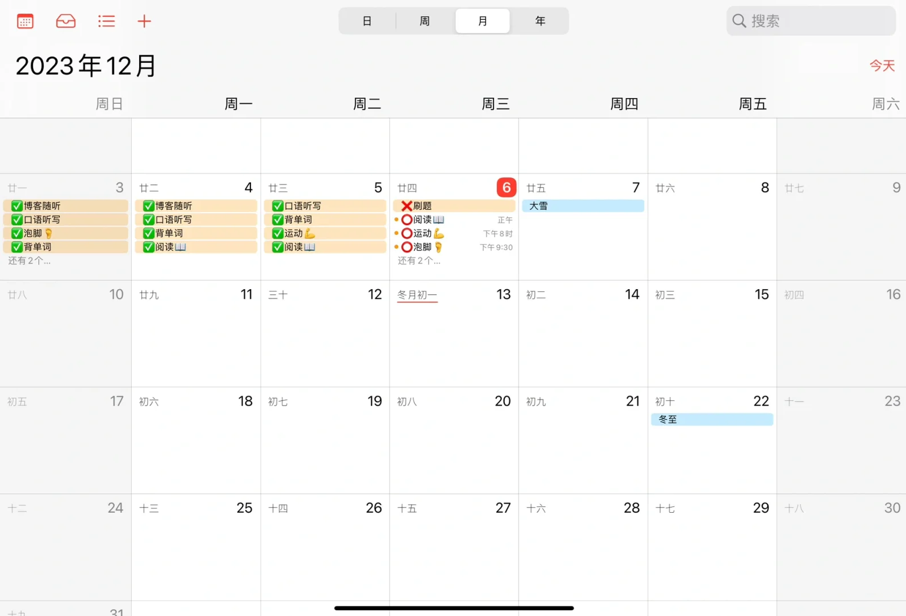Open 阅读 event on December 5
Viewport: 906px width, 616px height.
pos(325,247)
